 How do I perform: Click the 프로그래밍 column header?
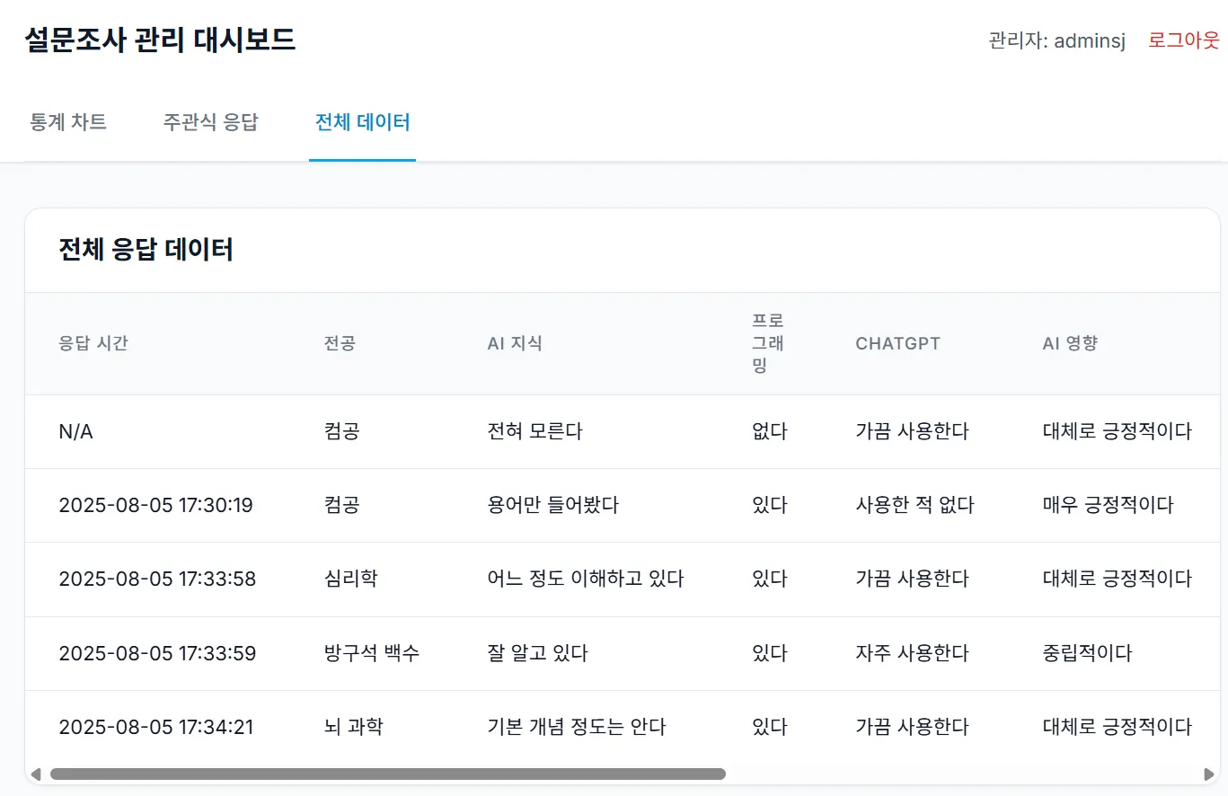tap(768, 343)
